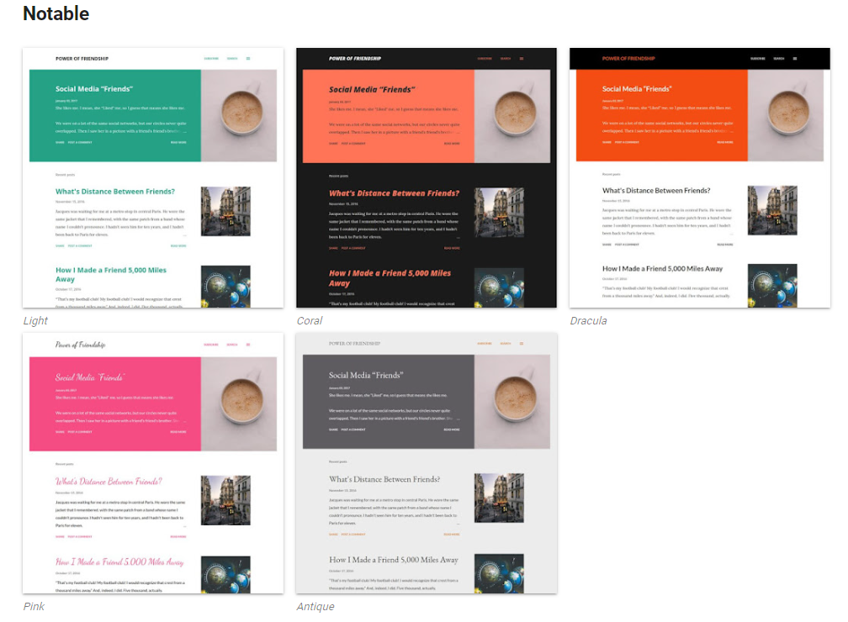Click the green header block in Light theme
848x622 pixels.
click(x=115, y=115)
